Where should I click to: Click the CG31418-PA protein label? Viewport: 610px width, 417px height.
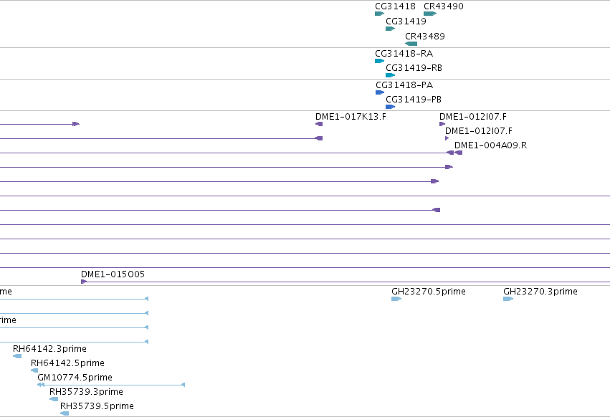click(404, 85)
